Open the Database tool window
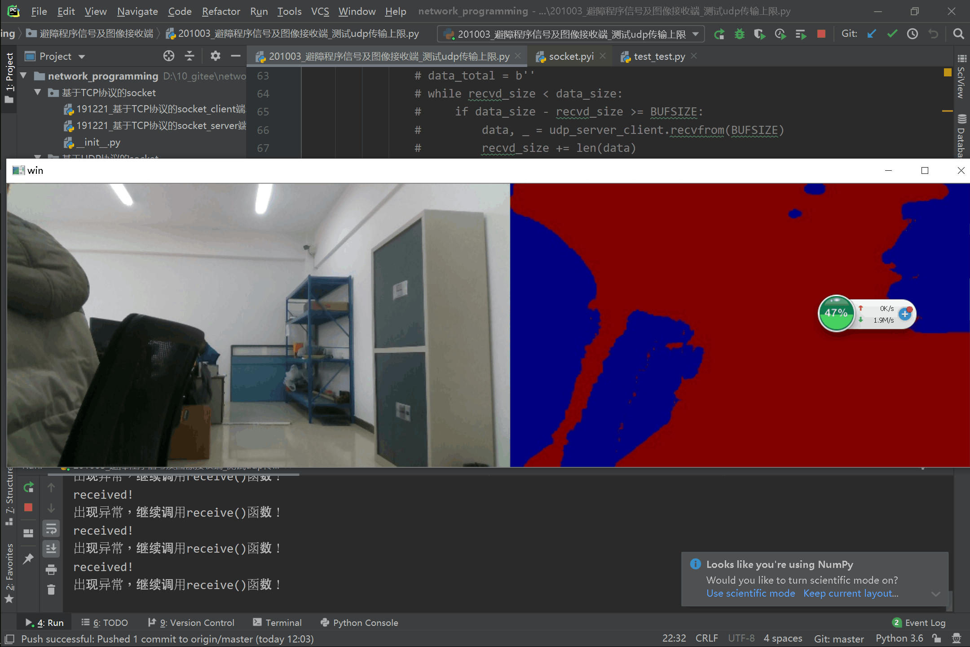 (961, 133)
